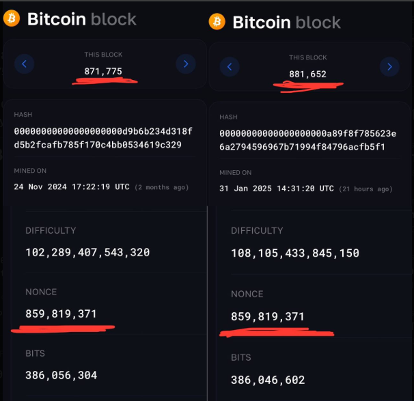Select difficulty value 102,289,407,543,320

pos(87,252)
